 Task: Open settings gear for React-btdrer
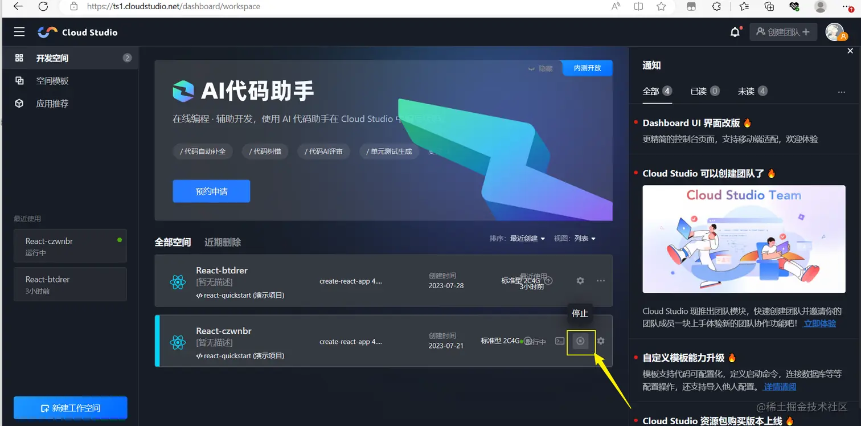pyautogui.click(x=580, y=281)
